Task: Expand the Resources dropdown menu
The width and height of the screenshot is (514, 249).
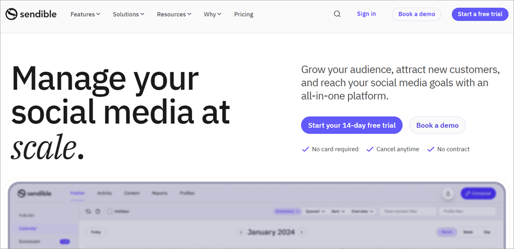Action: 174,14
